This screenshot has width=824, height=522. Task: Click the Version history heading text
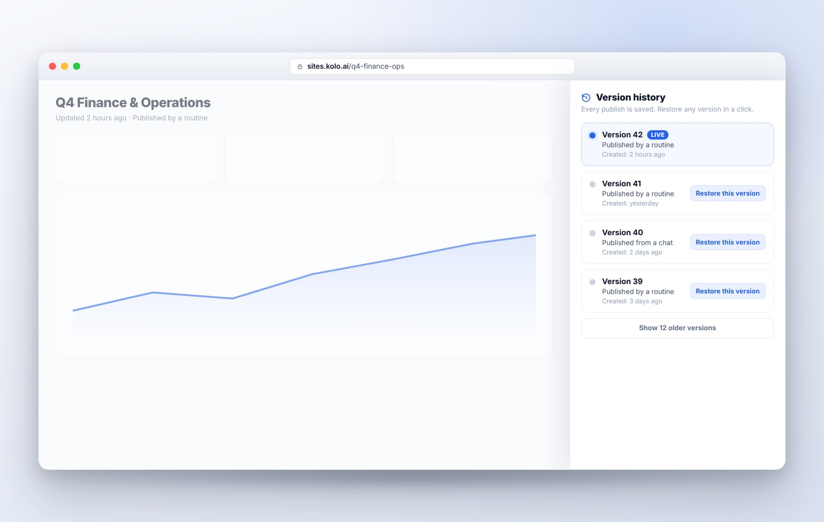click(x=631, y=97)
